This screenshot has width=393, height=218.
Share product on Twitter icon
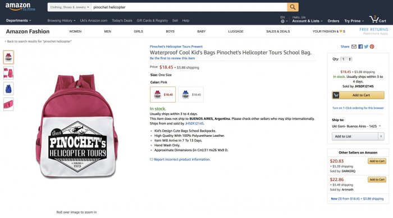point(366,47)
